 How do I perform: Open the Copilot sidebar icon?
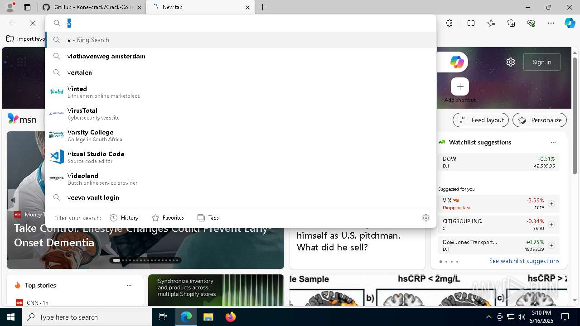570,23
